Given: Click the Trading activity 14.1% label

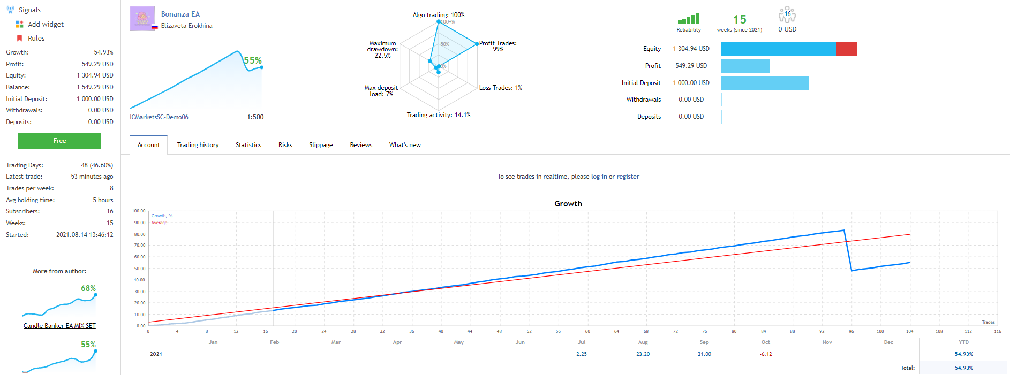Looking at the screenshot, I should coord(439,115).
